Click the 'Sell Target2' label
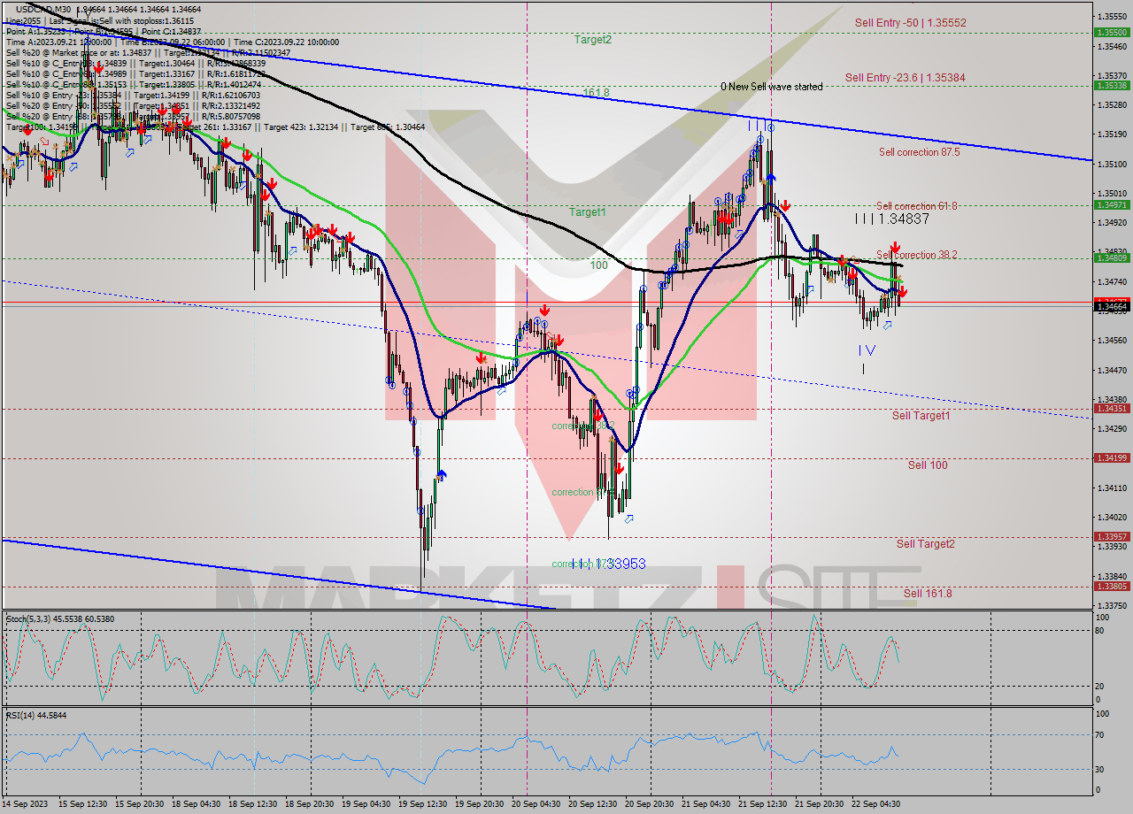Screen dimensions: 1133x814 [x=925, y=544]
